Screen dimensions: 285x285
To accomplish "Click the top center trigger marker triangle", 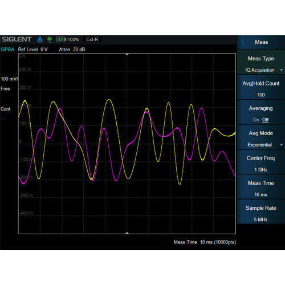I will [127, 55].
